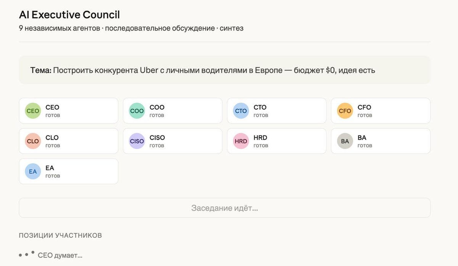Click the BA avatar circle
Image resolution: width=458 pixels, height=266 pixels.
(x=344, y=141)
